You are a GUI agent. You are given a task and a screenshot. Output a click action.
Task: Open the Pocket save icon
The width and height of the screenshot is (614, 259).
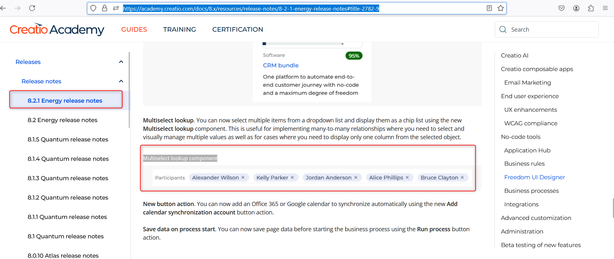(562, 8)
